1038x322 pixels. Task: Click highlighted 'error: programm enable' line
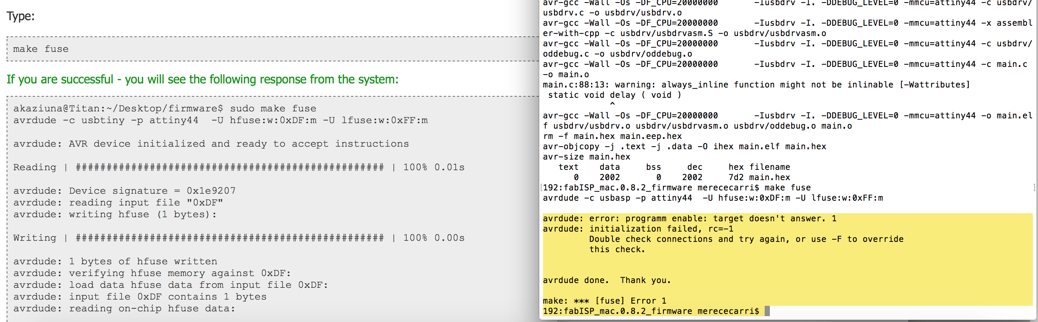pos(690,219)
